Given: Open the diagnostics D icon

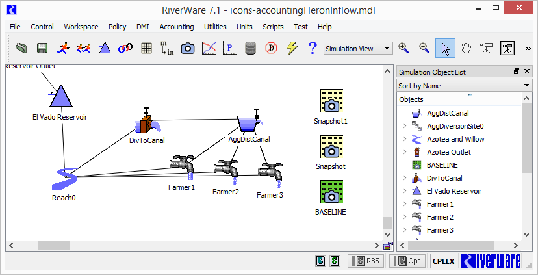Looking at the screenshot, I should tap(271, 48).
